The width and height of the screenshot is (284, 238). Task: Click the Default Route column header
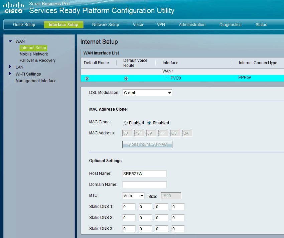pyautogui.click(x=96, y=63)
